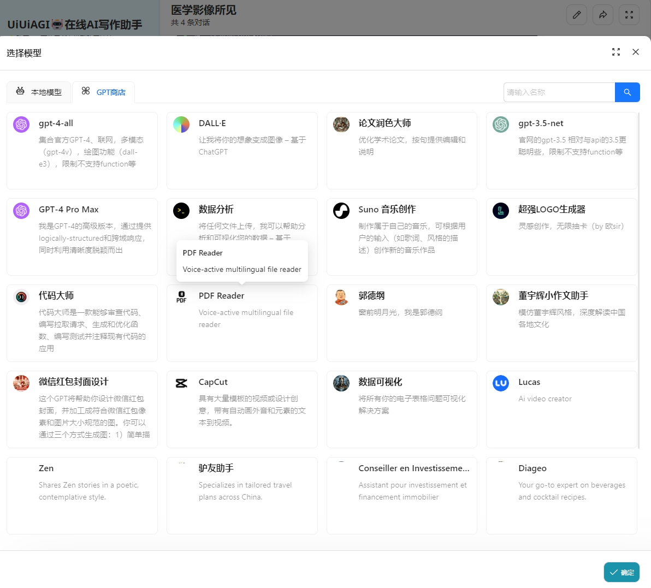
Task: Click the '窗前明月光，我是郭德纲' description
Action: [400, 312]
